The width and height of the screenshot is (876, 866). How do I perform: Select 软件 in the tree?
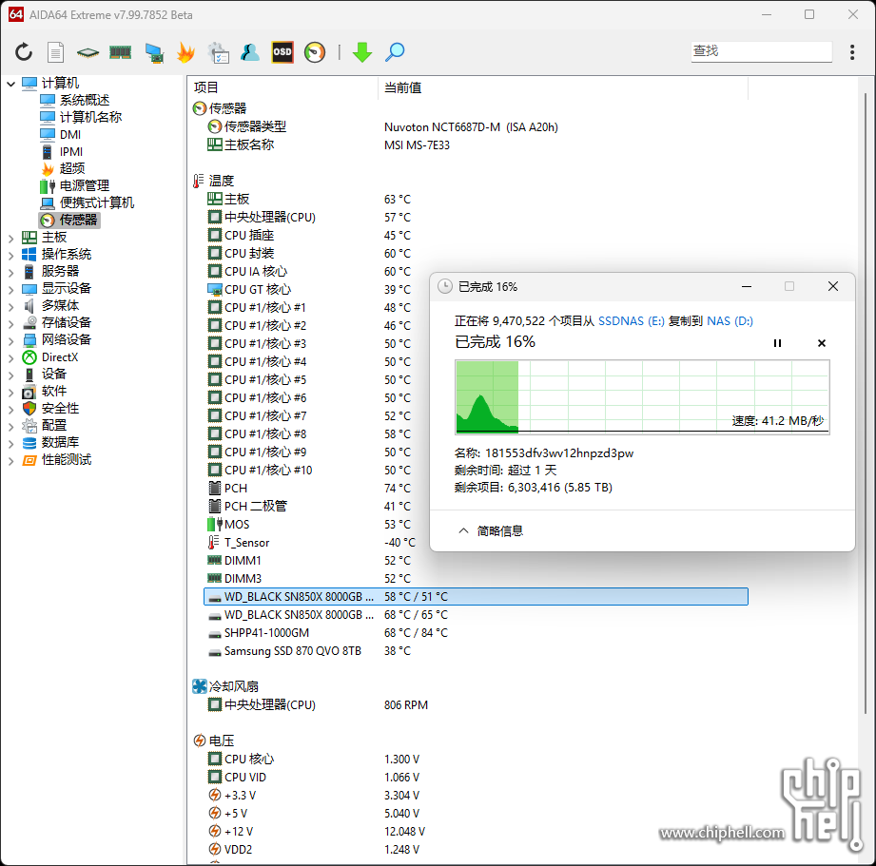[x=53, y=391]
